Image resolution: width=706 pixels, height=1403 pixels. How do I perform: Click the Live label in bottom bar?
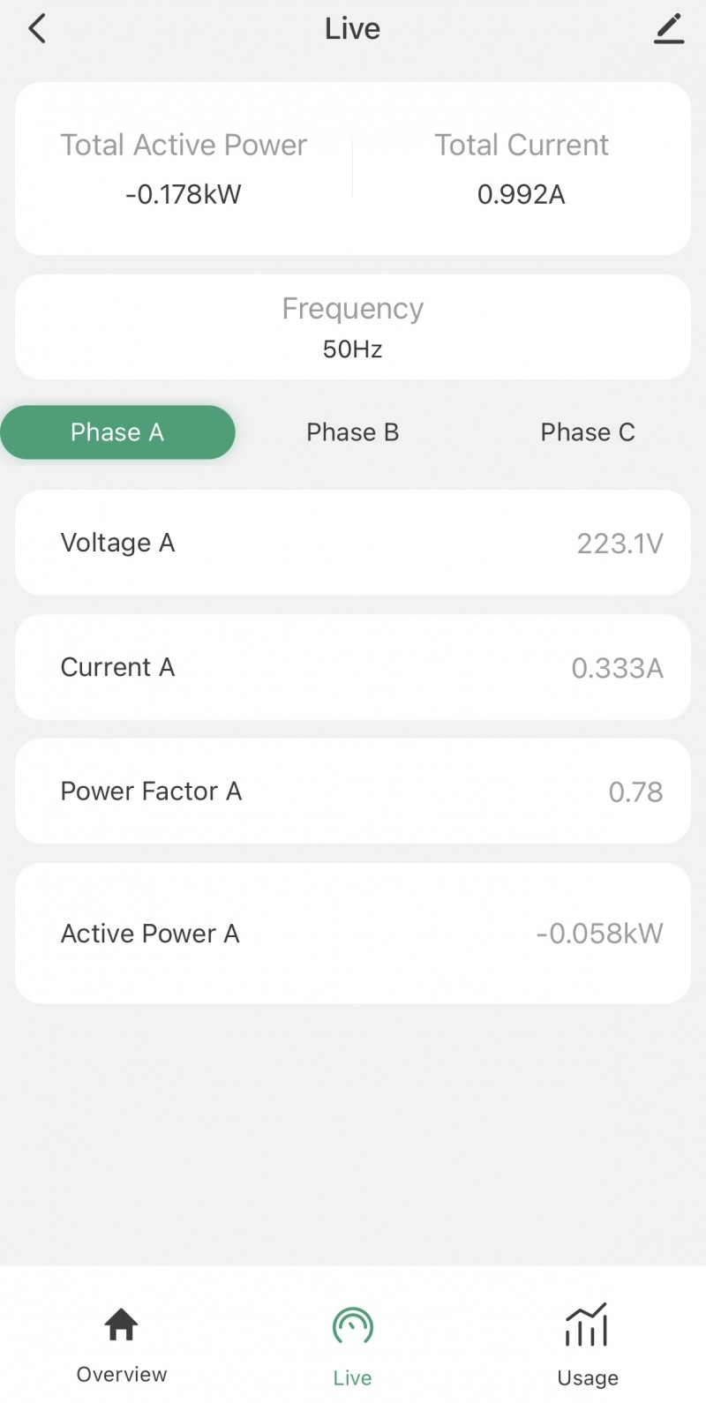(353, 1378)
